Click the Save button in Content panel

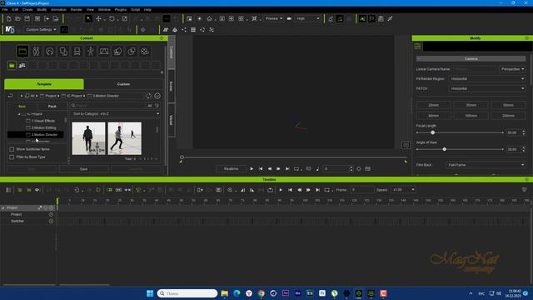pyautogui.click(x=83, y=169)
